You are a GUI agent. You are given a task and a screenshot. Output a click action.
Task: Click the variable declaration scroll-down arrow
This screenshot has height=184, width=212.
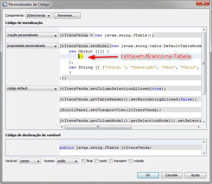tap(204, 153)
